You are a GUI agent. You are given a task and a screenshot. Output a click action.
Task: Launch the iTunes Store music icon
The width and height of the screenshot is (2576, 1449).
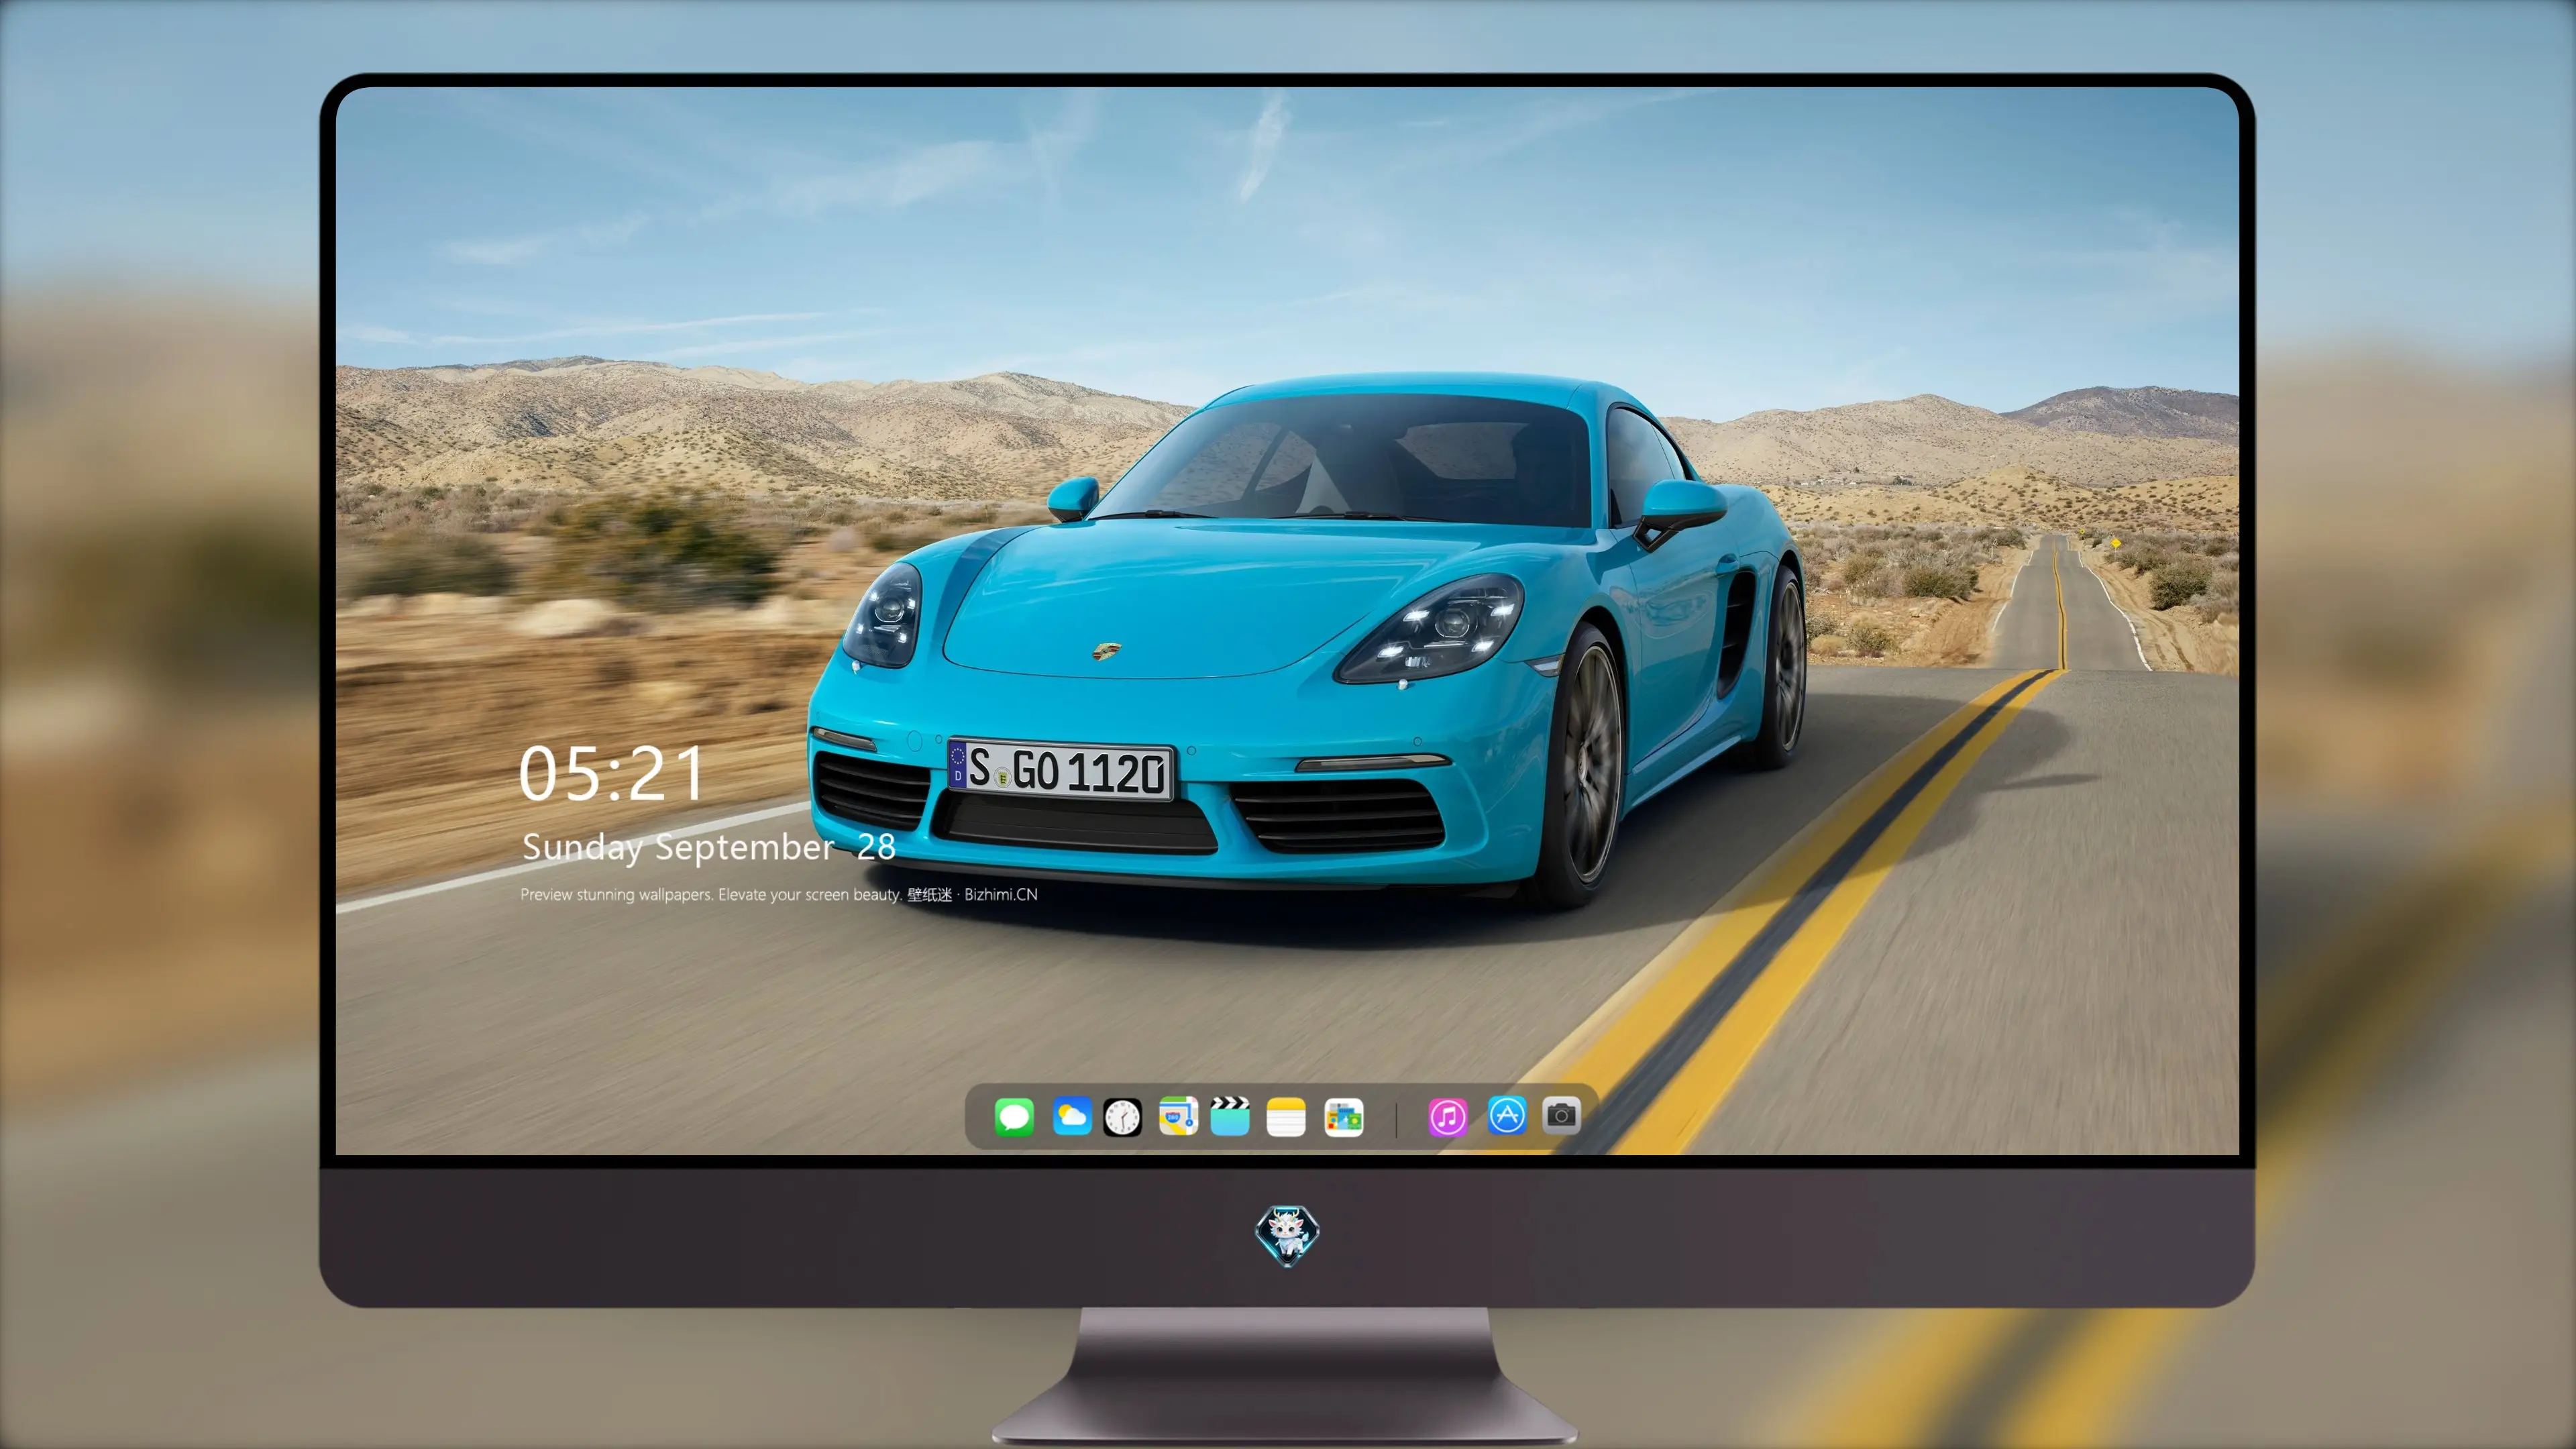click(x=1448, y=1117)
